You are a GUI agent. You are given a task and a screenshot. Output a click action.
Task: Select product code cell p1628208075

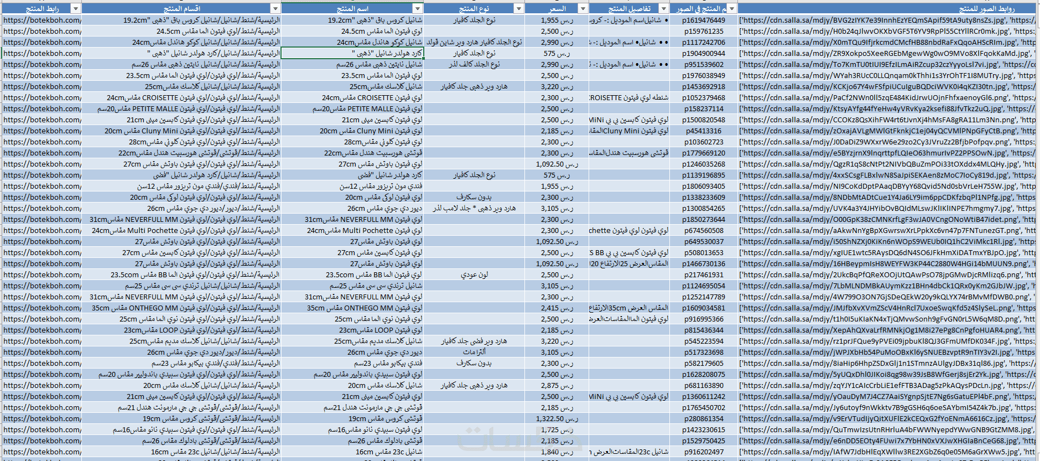tap(704, 374)
